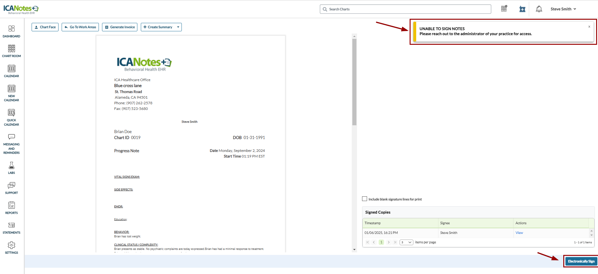Click the Actions column header
598x274 pixels.
(551, 223)
